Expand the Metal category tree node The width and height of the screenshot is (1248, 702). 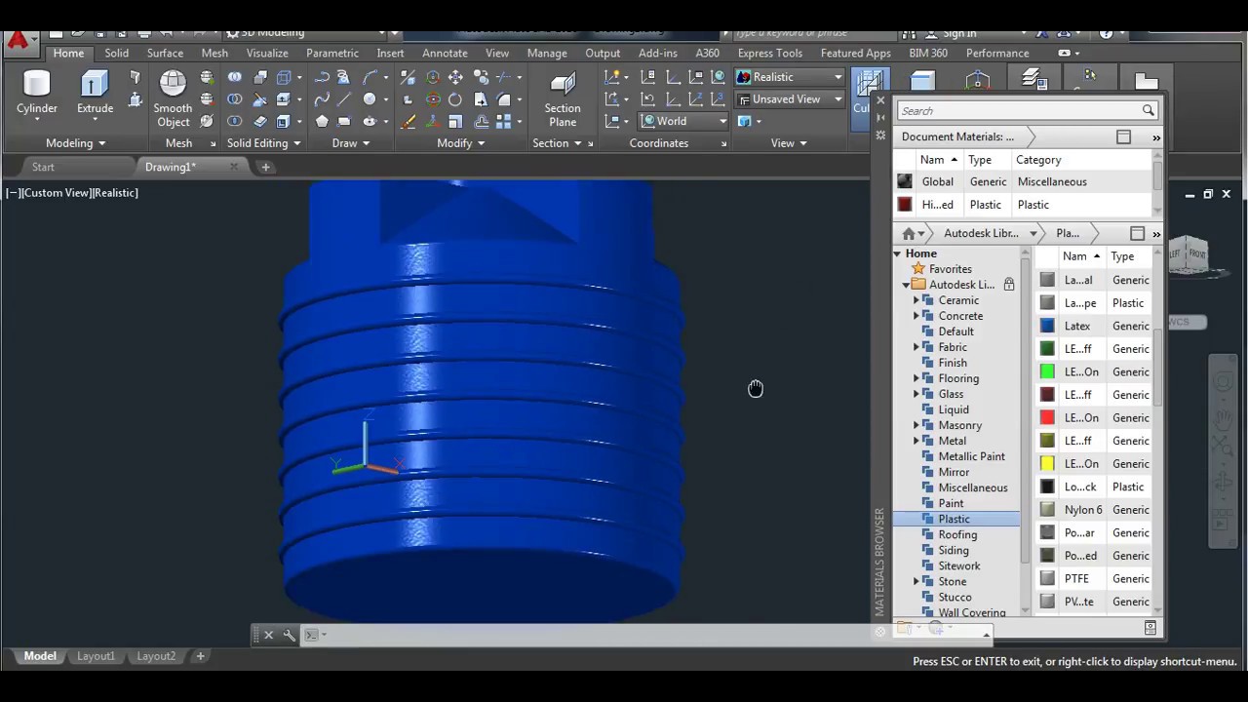click(x=916, y=441)
